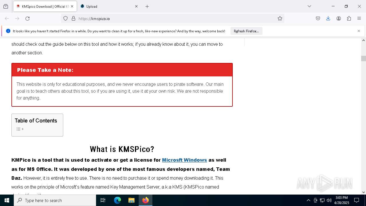
Task: Save page to Pocket
Action: coord(318,18)
